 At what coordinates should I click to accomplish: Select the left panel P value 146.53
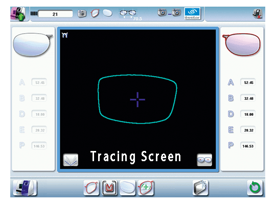point(39,146)
